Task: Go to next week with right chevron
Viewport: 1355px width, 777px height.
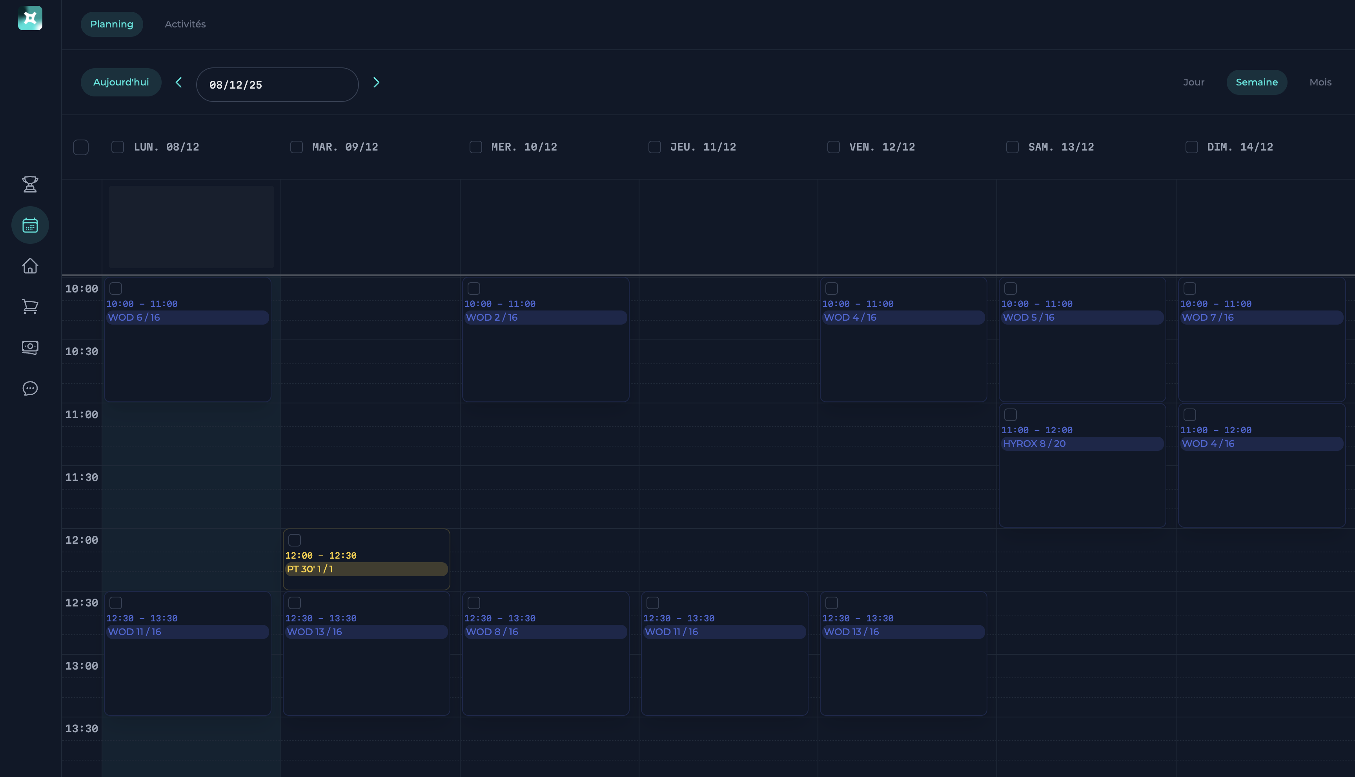Action: (377, 83)
